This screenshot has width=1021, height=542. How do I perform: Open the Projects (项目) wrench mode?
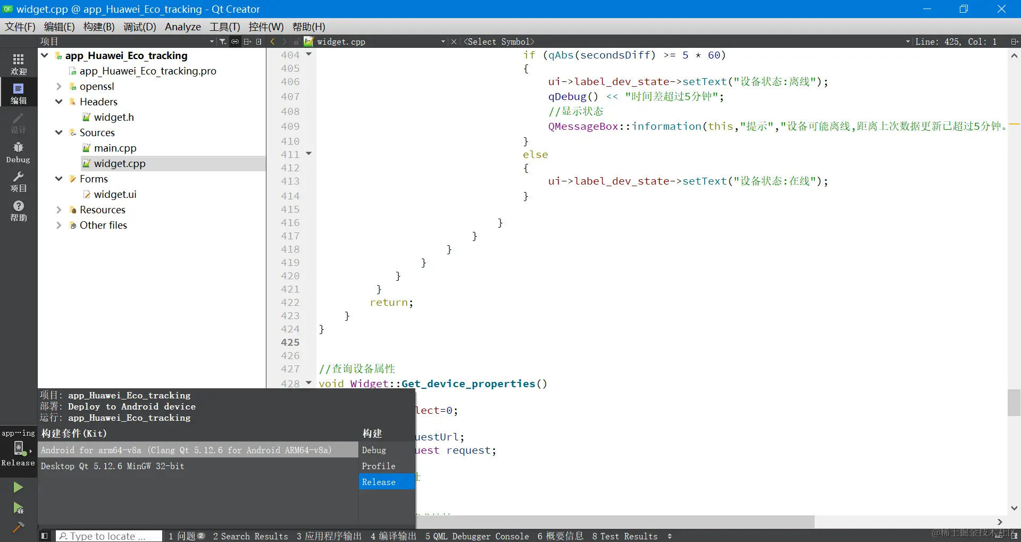(x=19, y=181)
